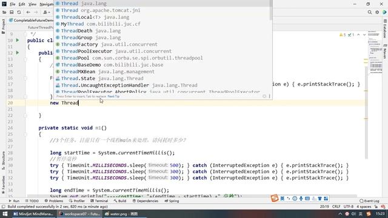Open the Structure tool window
This screenshot has width=388, height=218.
pos(3,160)
